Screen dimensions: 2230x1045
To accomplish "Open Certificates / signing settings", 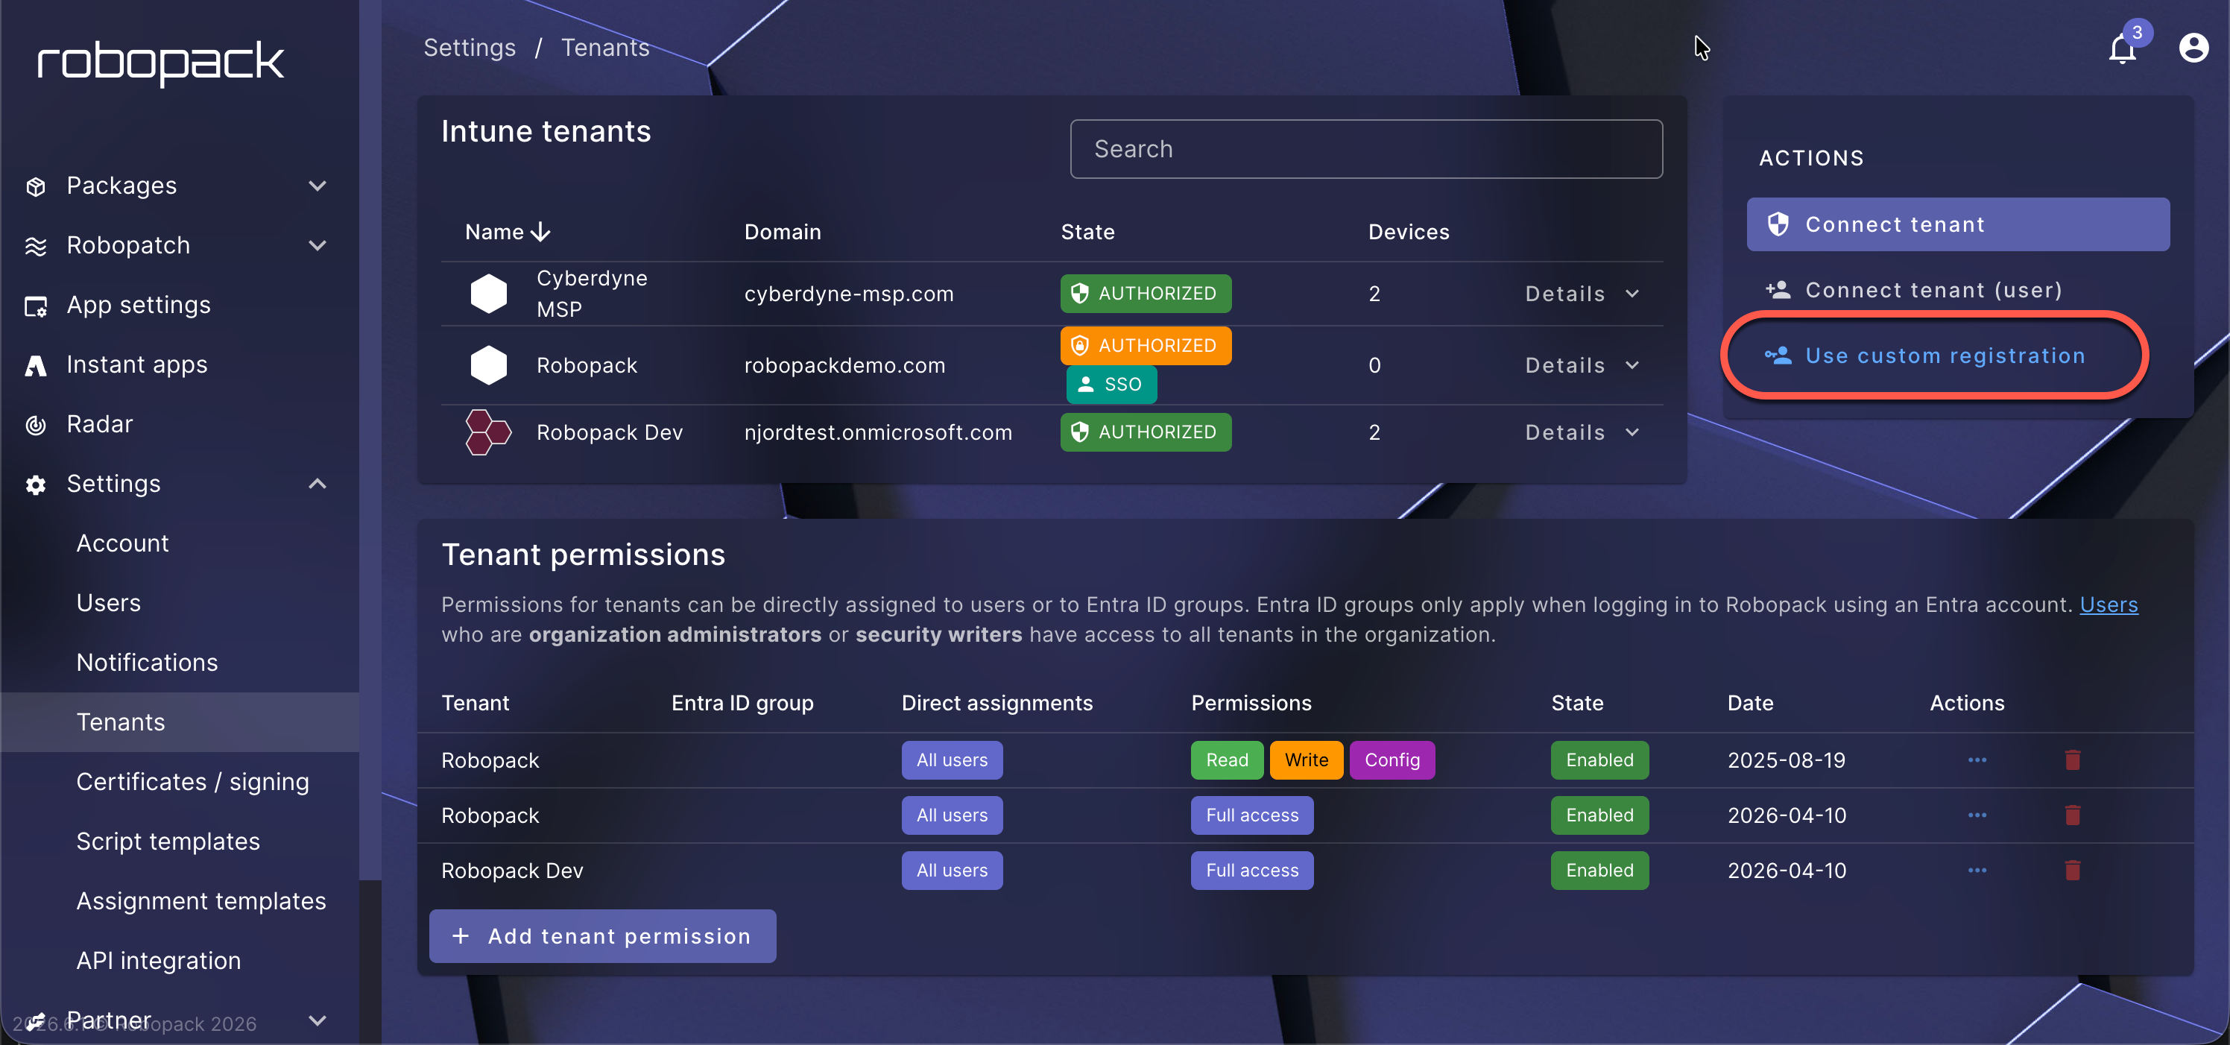I will (192, 782).
